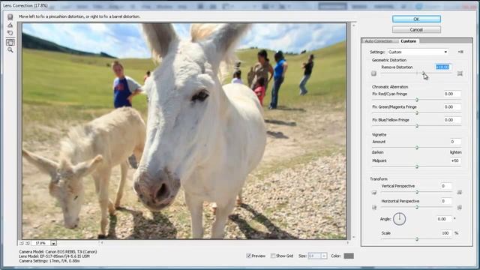
Task: Click the Vignette Amount value field
Action: [x=455, y=142]
